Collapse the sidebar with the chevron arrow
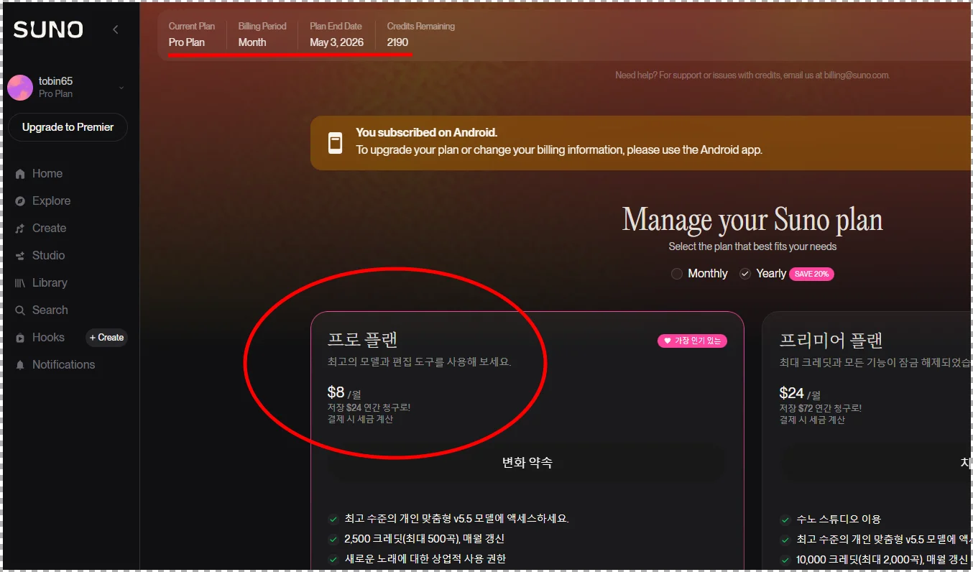 pos(116,29)
